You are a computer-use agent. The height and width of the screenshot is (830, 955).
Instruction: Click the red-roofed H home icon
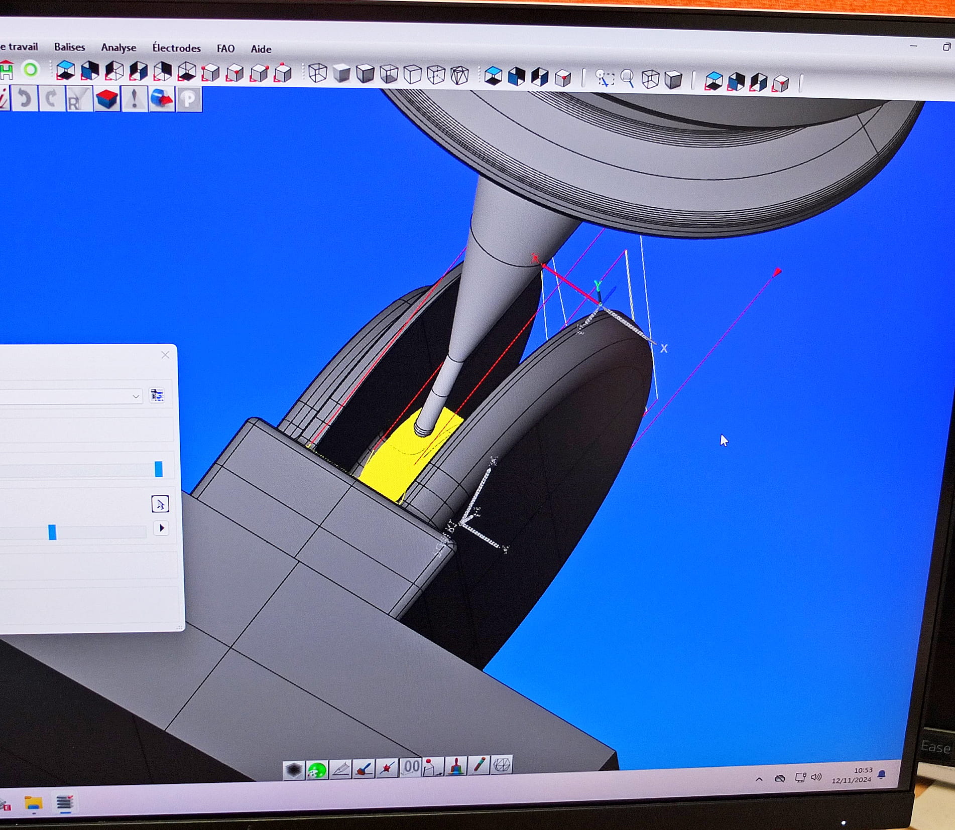(7, 70)
